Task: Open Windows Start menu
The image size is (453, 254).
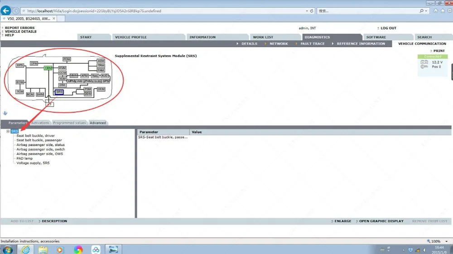Action: click(8, 249)
